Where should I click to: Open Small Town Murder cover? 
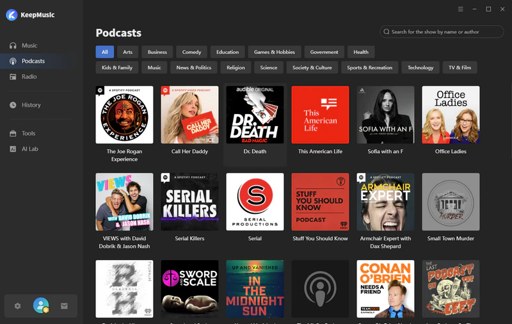[x=451, y=202]
